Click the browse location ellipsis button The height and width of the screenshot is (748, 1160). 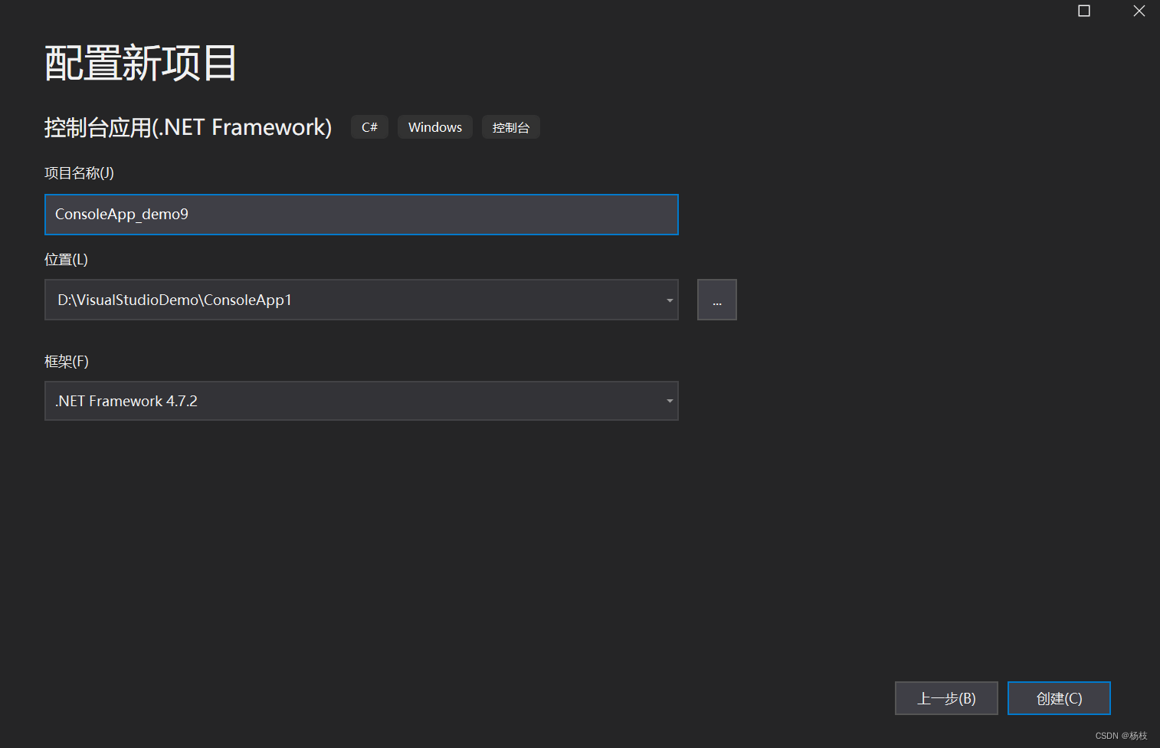point(717,300)
